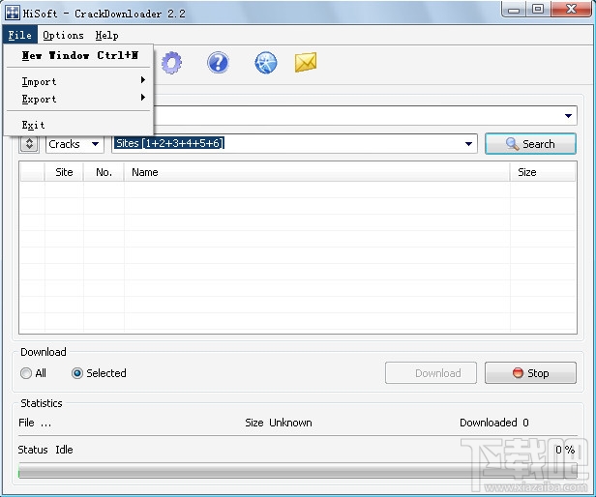The width and height of the screenshot is (596, 497).
Task: Click the yellow envelope mail icon
Action: coord(306,62)
